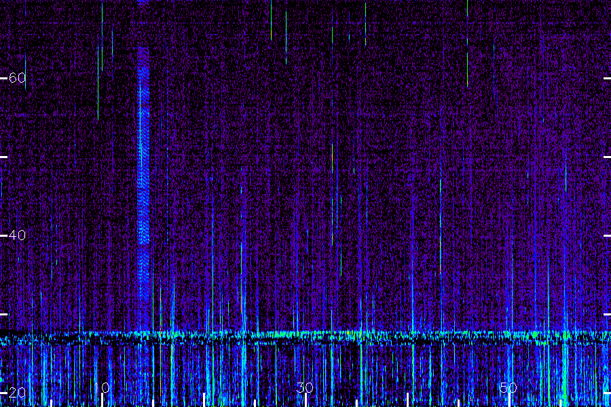Click the "40" label on the vertical axis
Image resolution: width=611 pixels, height=407 pixels.
pyautogui.click(x=17, y=235)
